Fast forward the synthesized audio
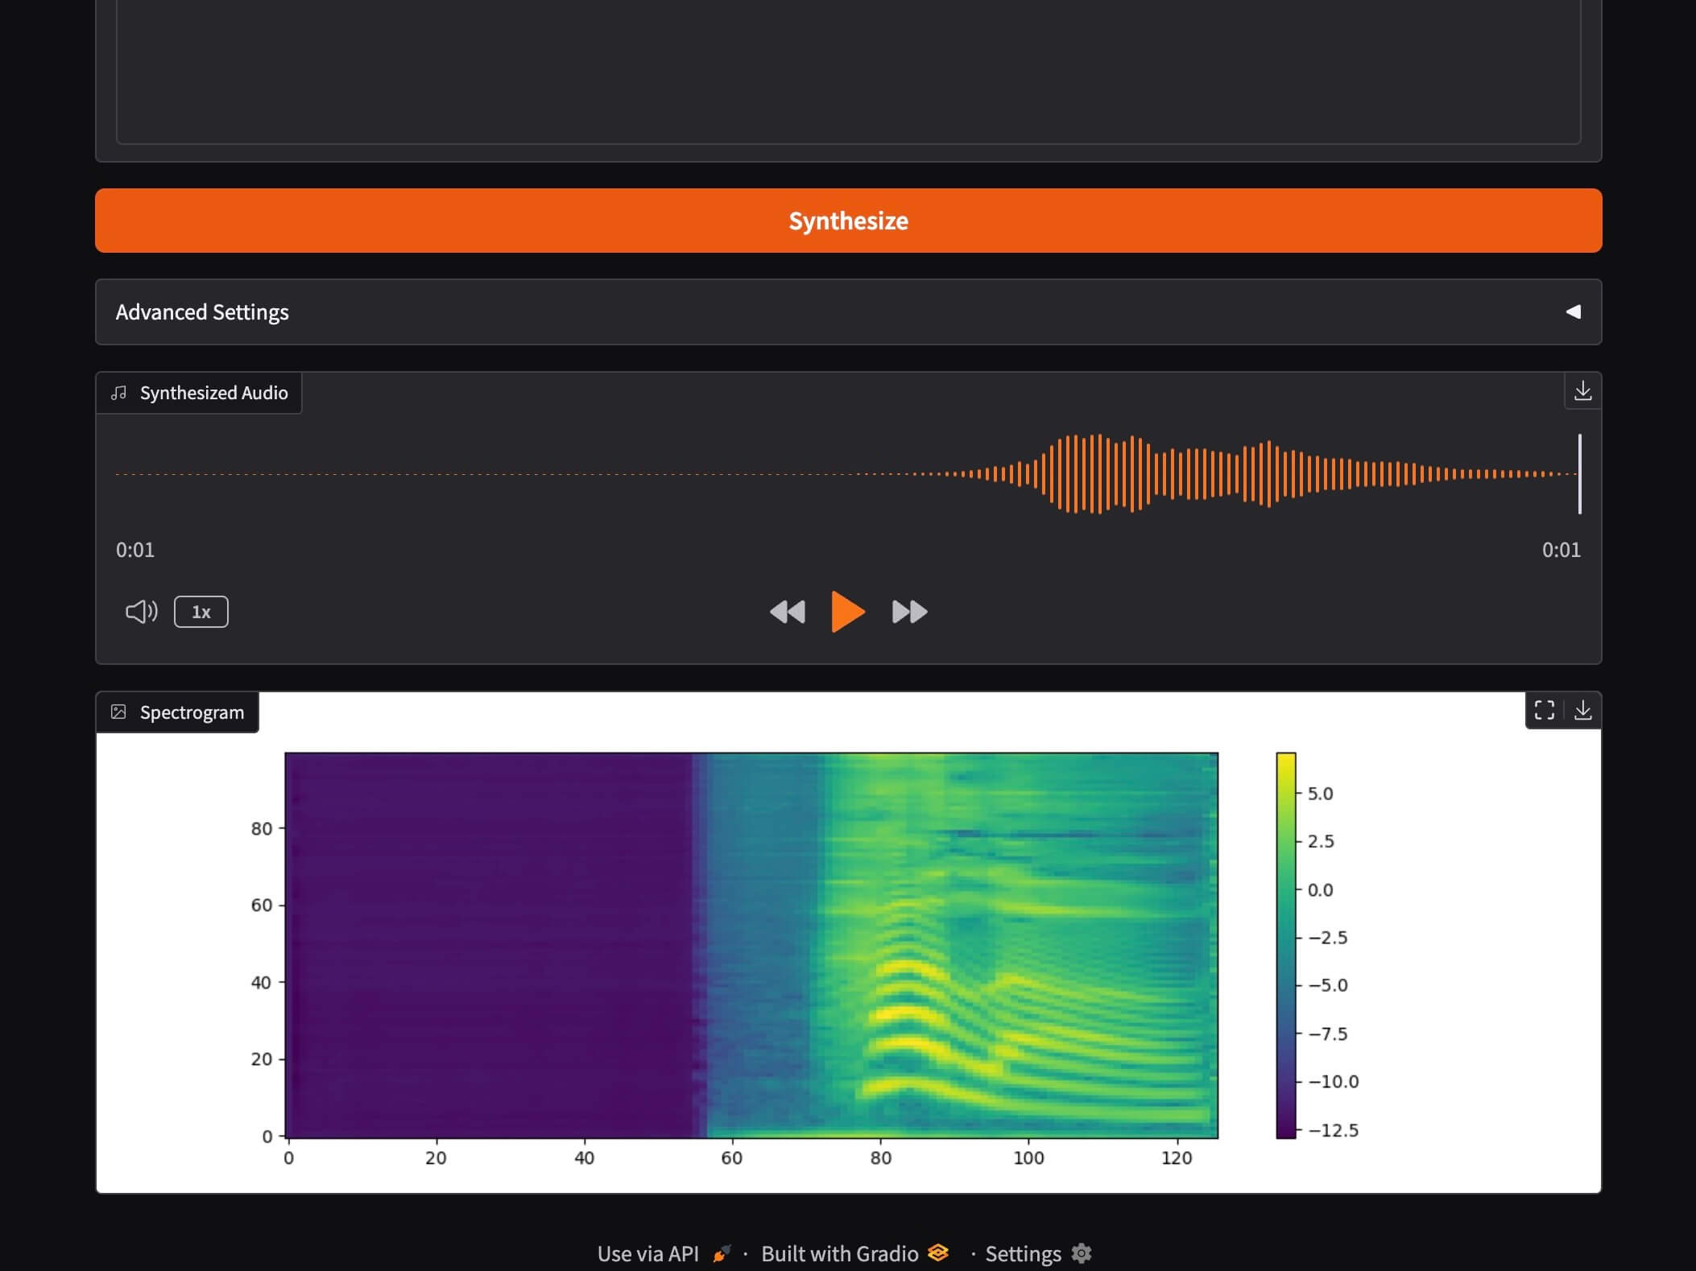The image size is (1696, 1271). click(x=909, y=613)
